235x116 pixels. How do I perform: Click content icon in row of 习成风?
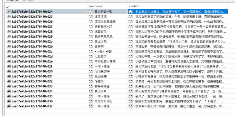131,81
